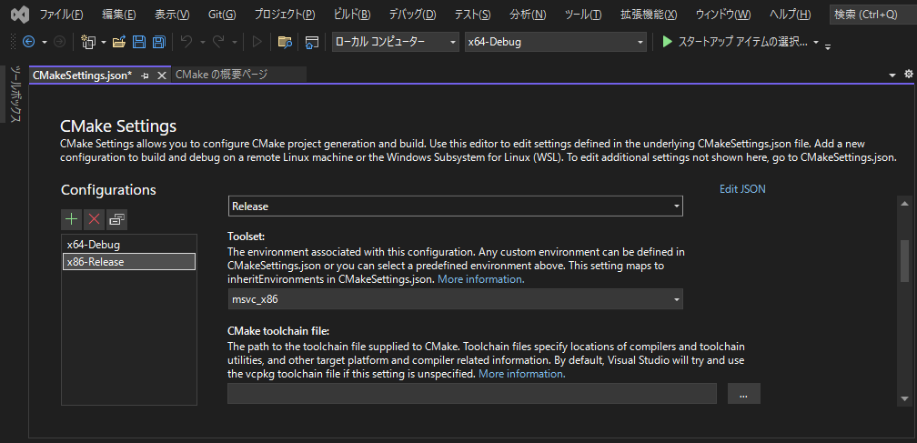Remove the selected configuration with the red X
This screenshot has width=917, height=443.
(95, 219)
